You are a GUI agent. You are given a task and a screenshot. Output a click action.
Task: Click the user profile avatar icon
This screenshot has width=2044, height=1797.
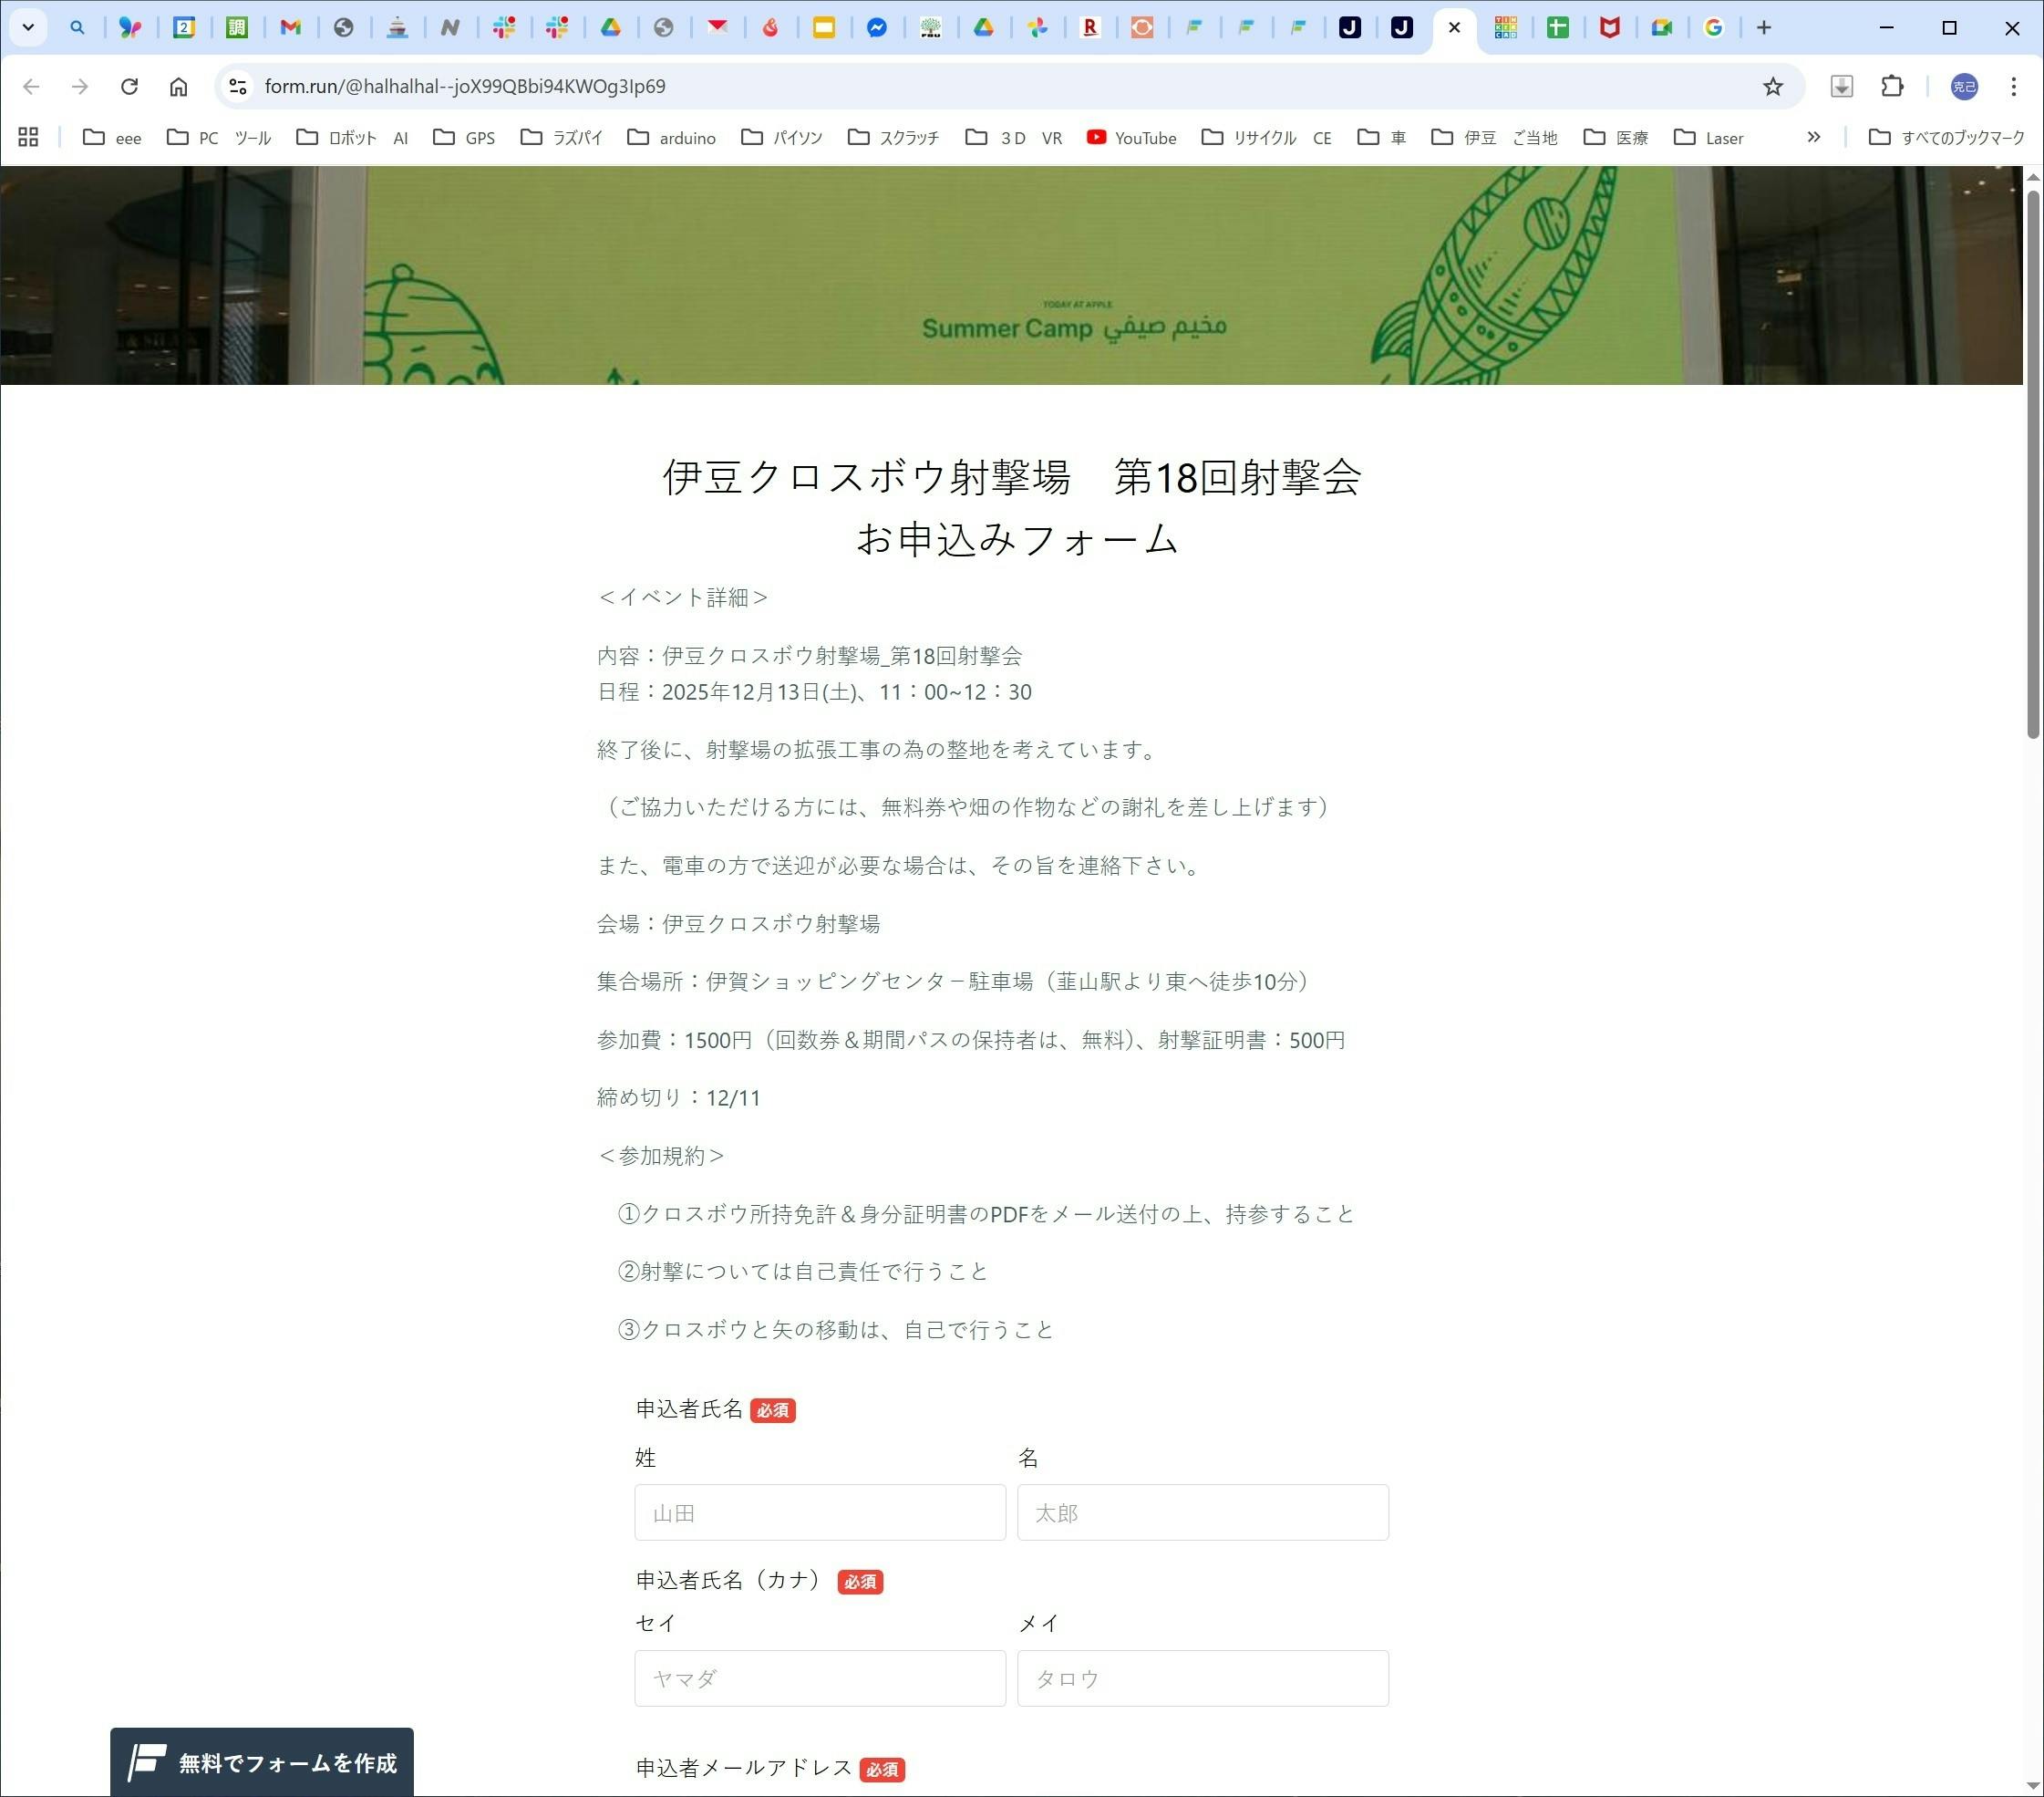(1963, 86)
